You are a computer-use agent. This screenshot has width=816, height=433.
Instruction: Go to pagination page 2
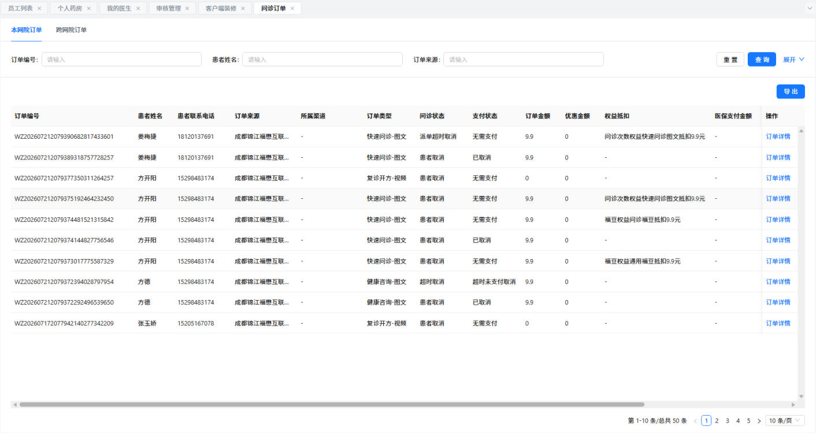pyautogui.click(x=717, y=421)
